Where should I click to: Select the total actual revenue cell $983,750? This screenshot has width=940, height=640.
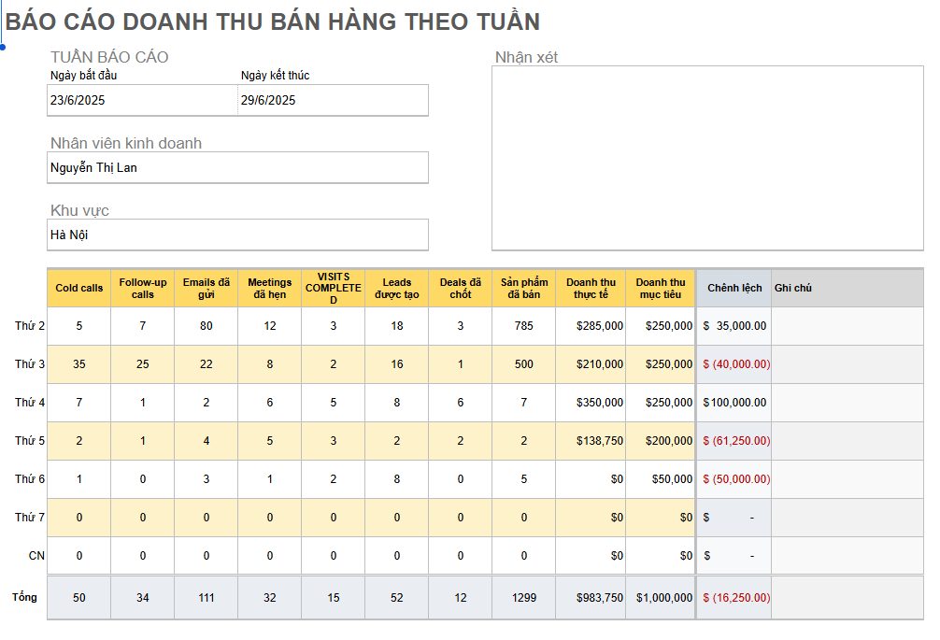(x=590, y=598)
